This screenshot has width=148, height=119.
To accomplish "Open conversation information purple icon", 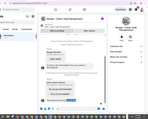I will click(102, 19).
